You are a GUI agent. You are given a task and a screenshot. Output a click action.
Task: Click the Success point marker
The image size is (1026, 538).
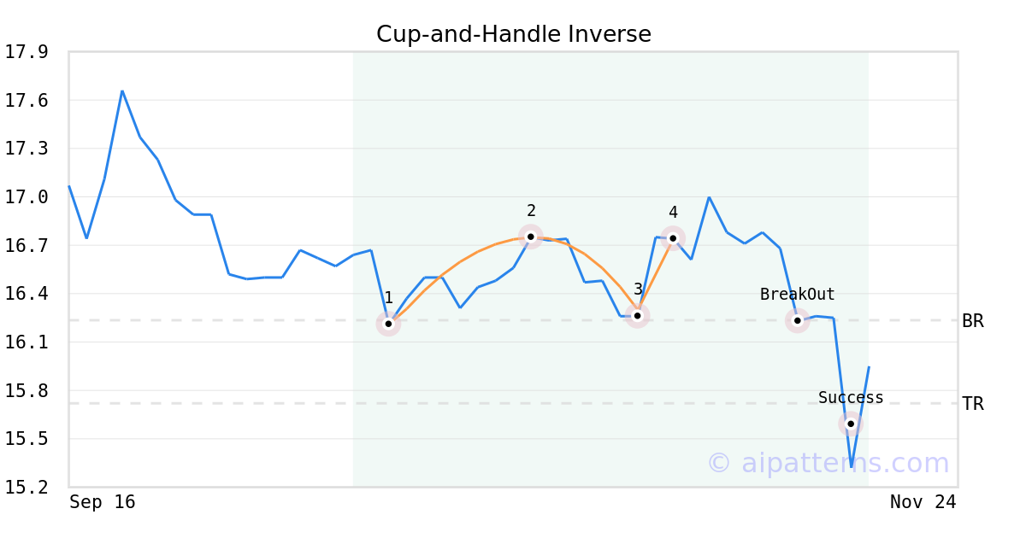(x=851, y=424)
